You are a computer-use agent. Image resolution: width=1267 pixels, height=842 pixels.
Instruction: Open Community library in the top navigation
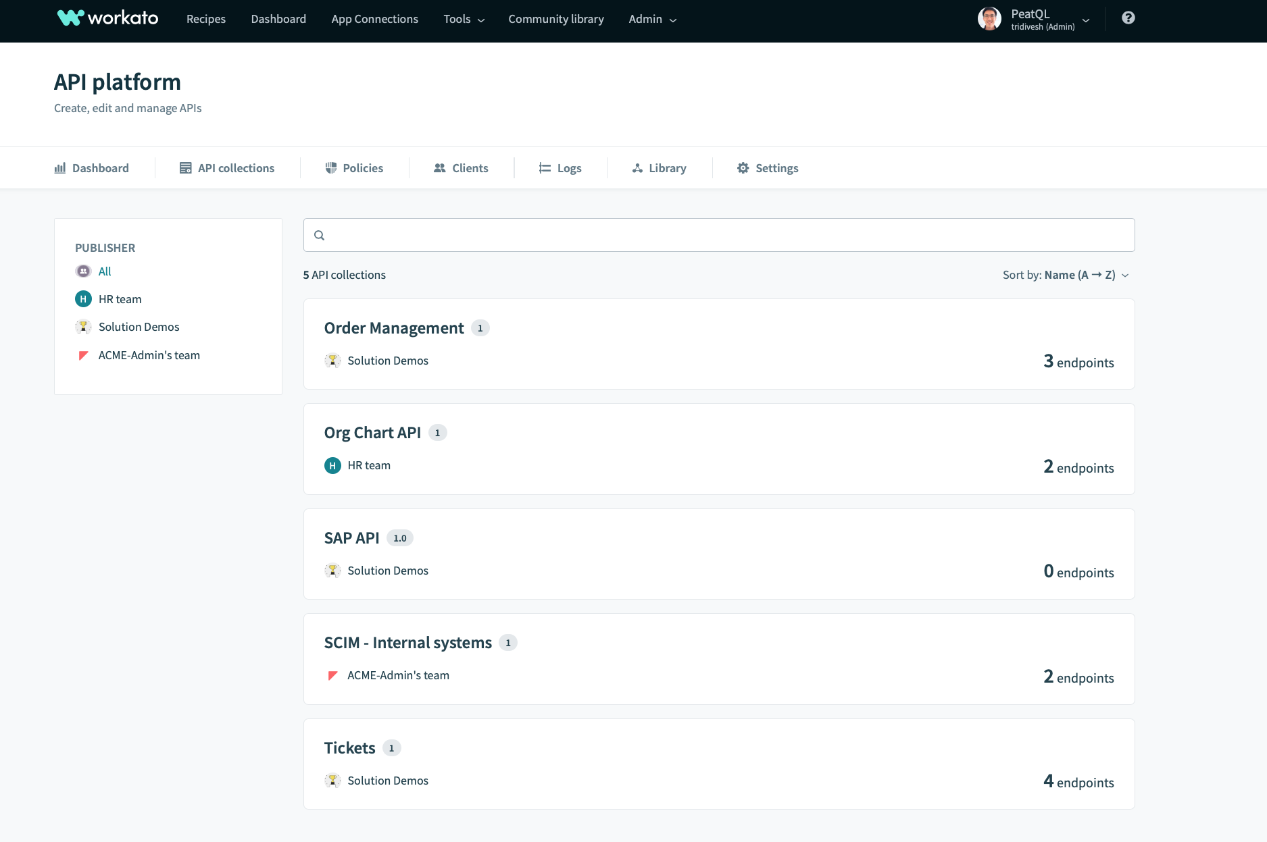[x=556, y=19]
